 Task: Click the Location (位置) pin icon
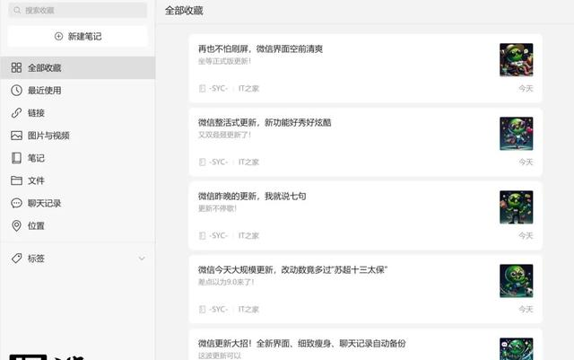[16, 225]
